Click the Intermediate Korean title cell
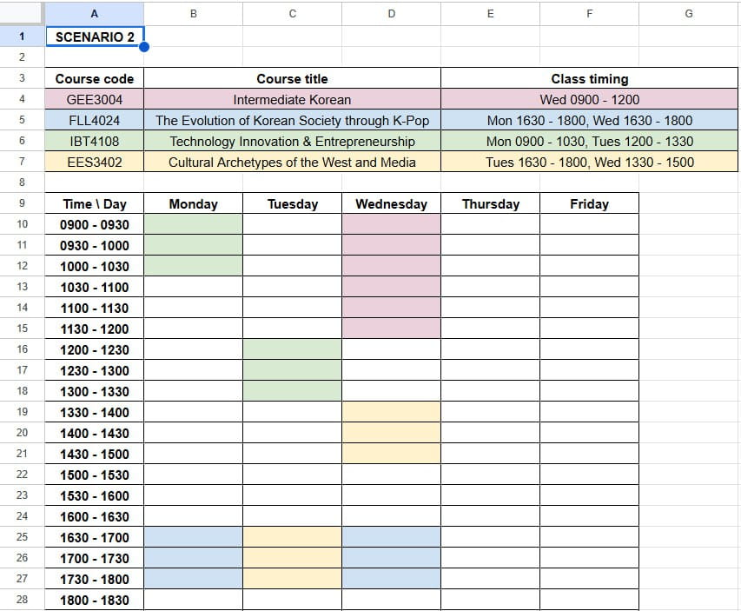Viewport: 741px width, 611px height. tap(292, 99)
